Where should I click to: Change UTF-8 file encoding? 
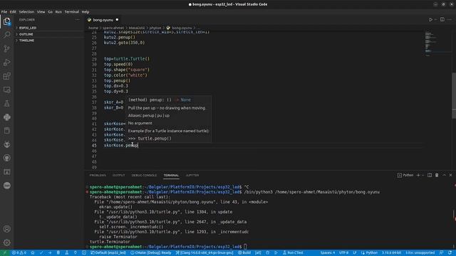[x=343, y=253]
